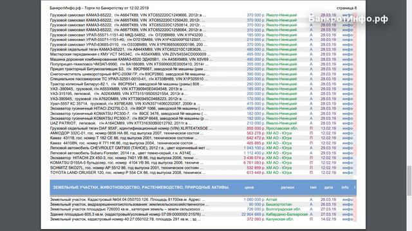Open инфо link for Кабардино-Балкарская здание row
This screenshot has height=231, width=412.
[348, 214]
